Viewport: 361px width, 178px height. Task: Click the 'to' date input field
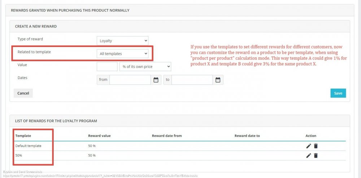tap(192, 80)
